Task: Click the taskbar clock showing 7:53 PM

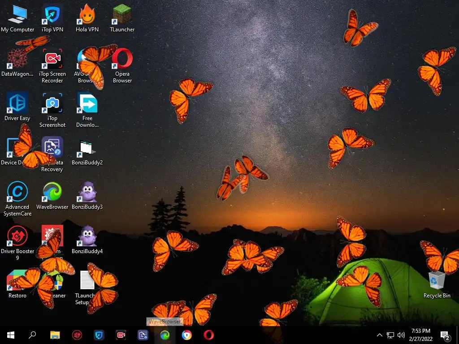Action: tap(420, 335)
